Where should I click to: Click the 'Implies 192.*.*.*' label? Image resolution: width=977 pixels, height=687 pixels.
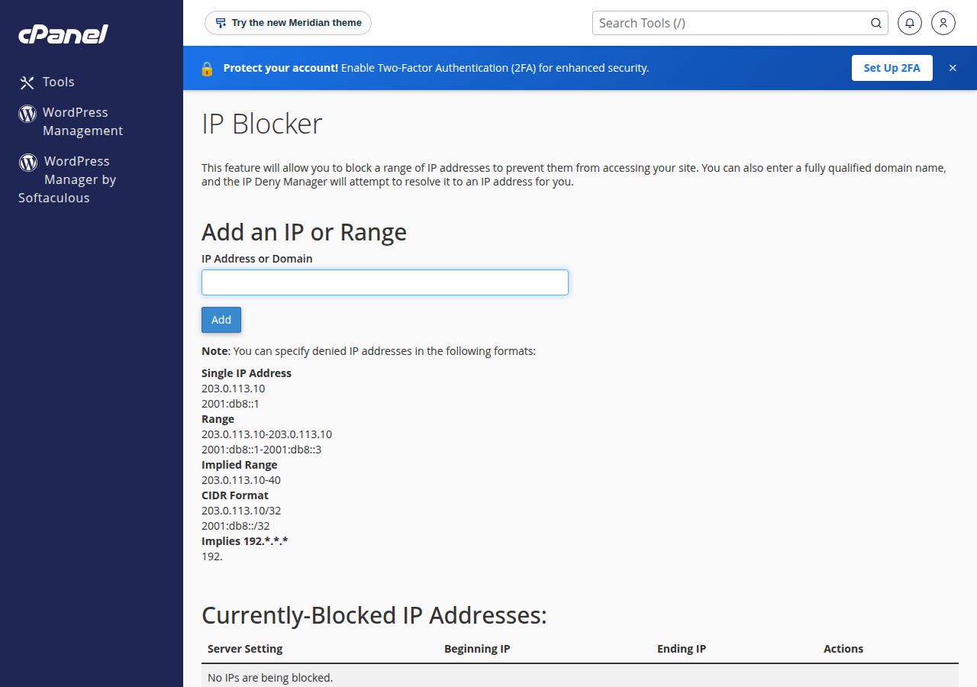244,541
